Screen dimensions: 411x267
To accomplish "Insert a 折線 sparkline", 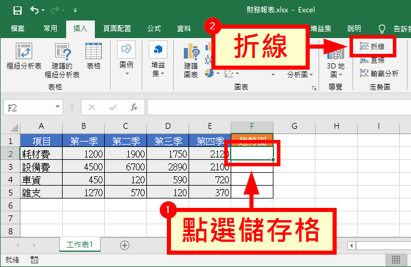I will click(x=372, y=46).
